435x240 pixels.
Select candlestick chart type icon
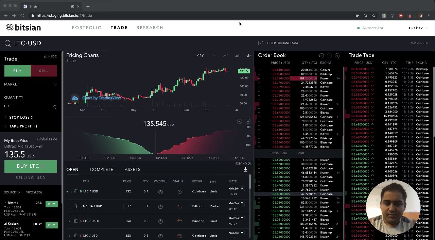(249, 55)
